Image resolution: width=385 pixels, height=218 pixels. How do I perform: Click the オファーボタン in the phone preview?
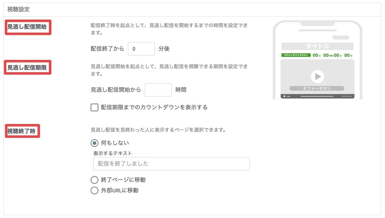tap(317, 88)
